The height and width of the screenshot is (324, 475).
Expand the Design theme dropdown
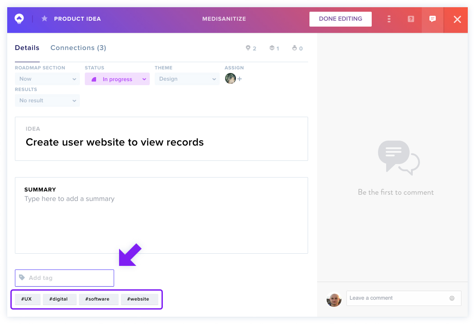(187, 79)
